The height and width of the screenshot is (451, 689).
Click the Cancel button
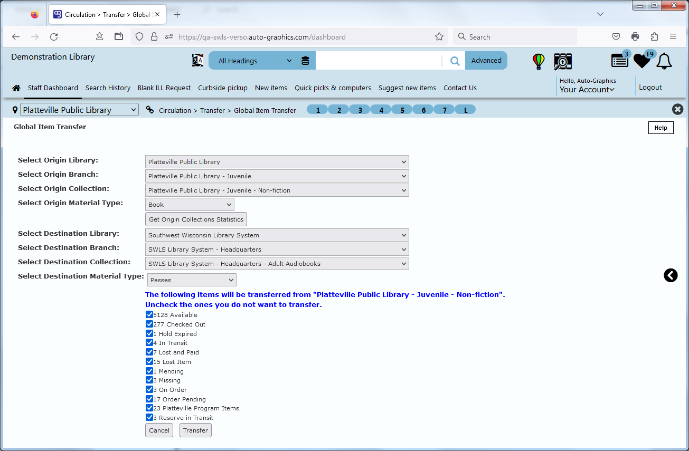coord(159,430)
